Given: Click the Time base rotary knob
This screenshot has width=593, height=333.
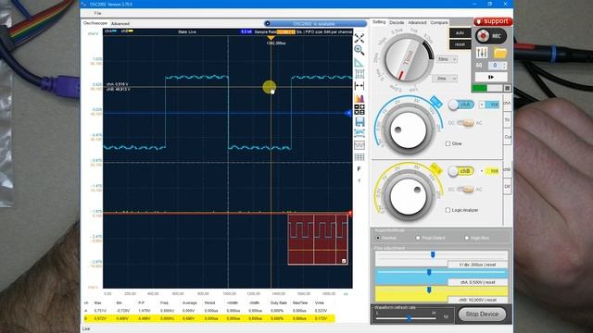Looking at the screenshot, I should pos(407,59).
